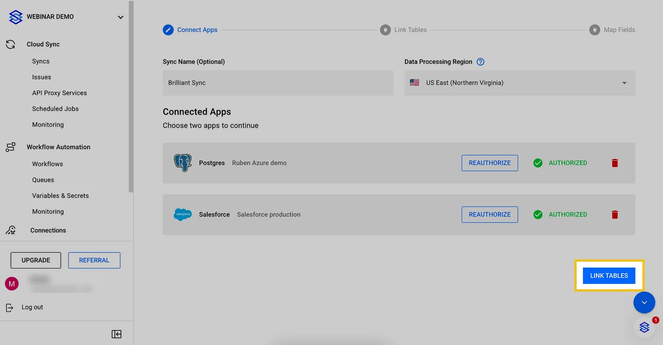Click the LINK TABLES button
The height and width of the screenshot is (345, 663).
609,276
